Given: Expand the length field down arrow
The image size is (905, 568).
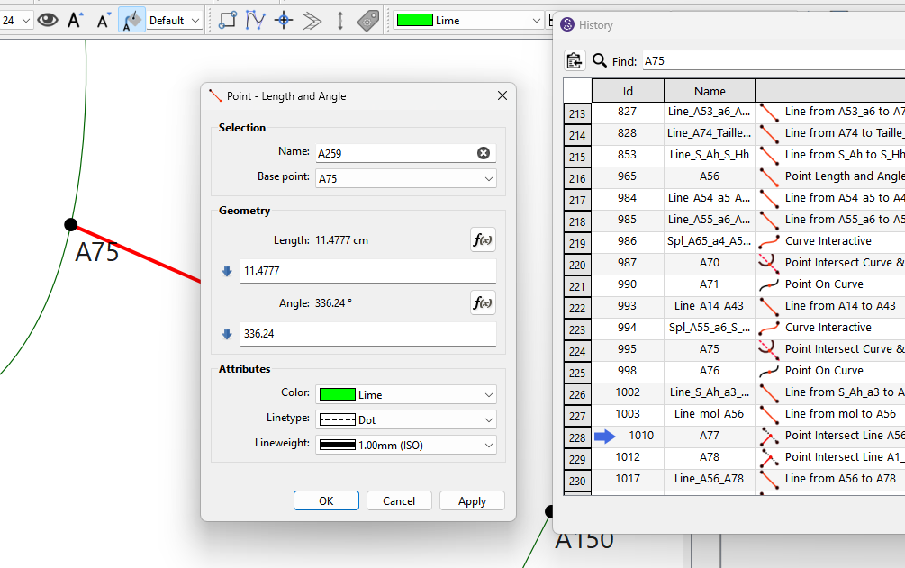Looking at the screenshot, I should [227, 271].
